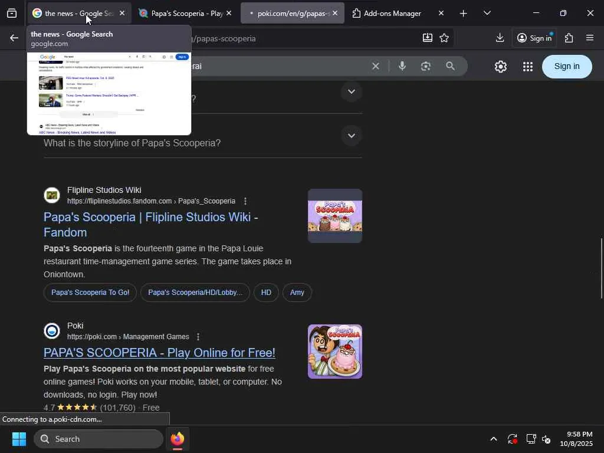Switch to Papa's Scooperia - Play tab

pos(185,14)
